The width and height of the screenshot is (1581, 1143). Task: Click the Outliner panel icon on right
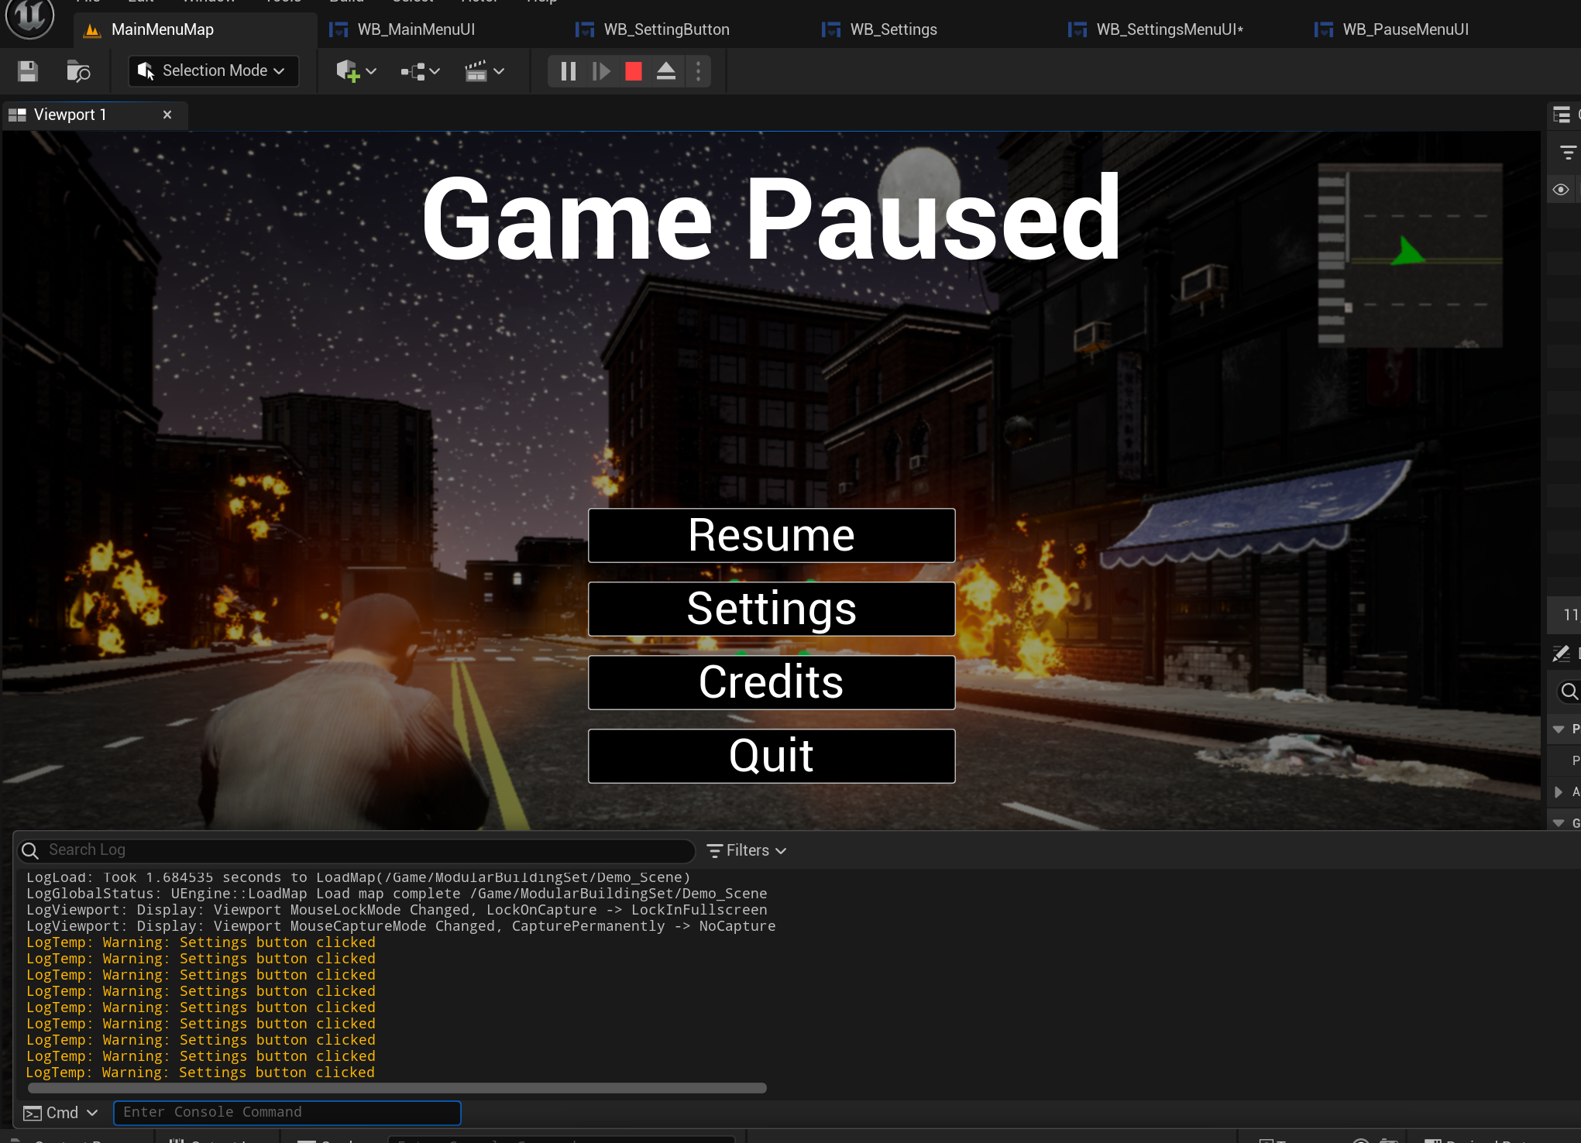click(x=1562, y=115)
